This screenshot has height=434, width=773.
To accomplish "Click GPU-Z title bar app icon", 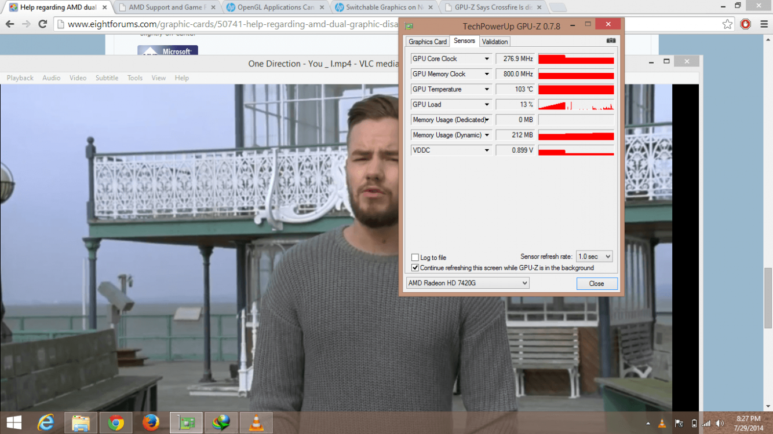I will click(409, 27).
